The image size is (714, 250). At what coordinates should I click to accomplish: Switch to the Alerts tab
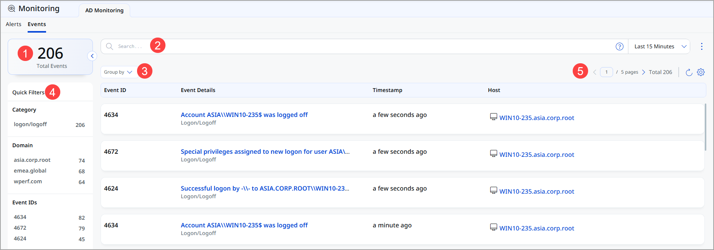point(13,24)
